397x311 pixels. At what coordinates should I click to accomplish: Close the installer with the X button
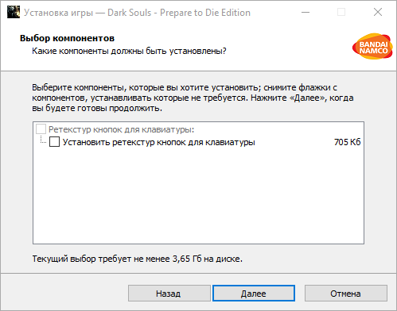378,12
